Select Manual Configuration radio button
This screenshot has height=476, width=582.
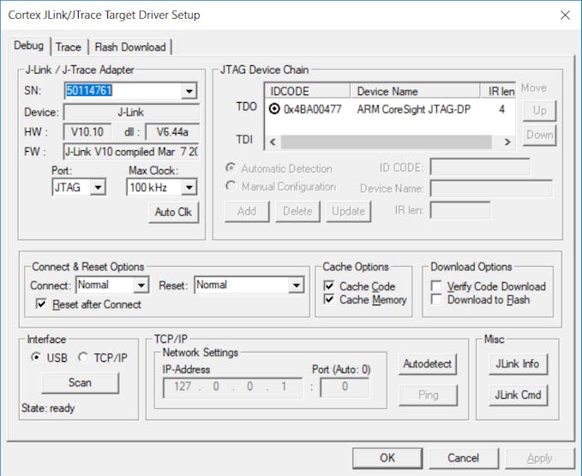pyautogui.click(x=231, y=185)
